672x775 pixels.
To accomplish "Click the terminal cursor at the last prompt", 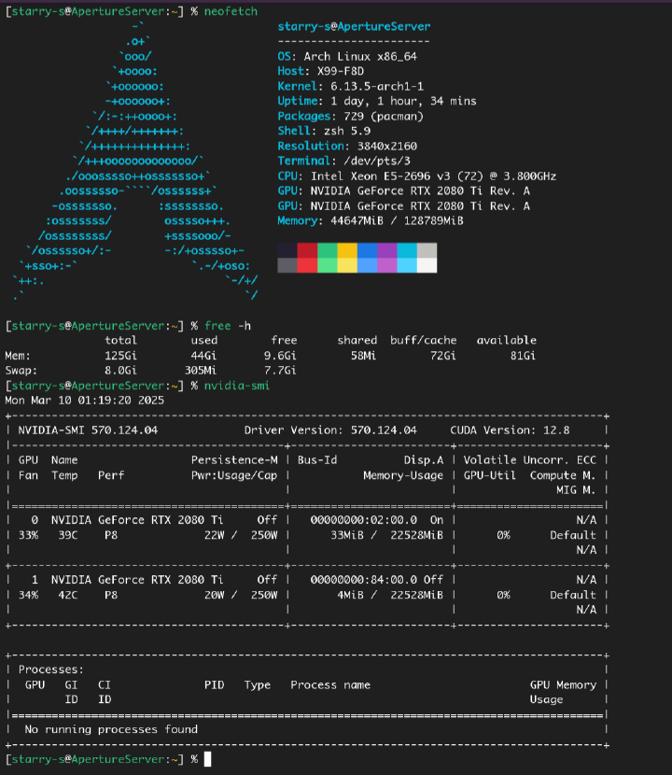I will click(207, 759).
